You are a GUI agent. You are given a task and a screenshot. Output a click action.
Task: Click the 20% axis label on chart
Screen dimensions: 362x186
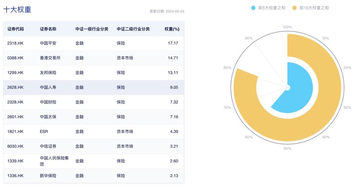click(347, 68)
